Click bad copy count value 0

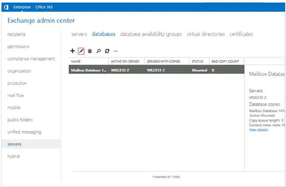pos(213,70)
